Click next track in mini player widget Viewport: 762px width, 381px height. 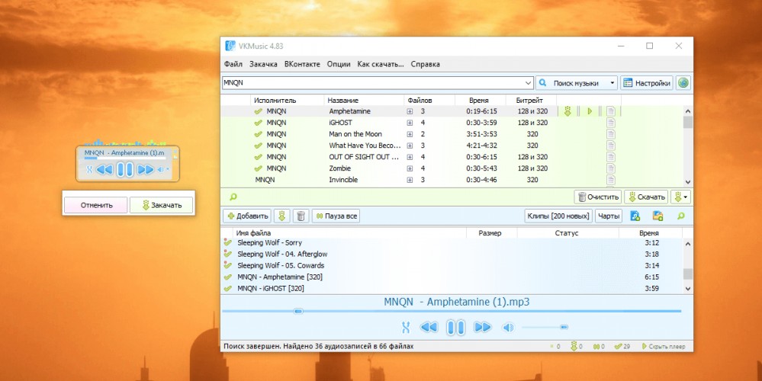pos(145,169)
